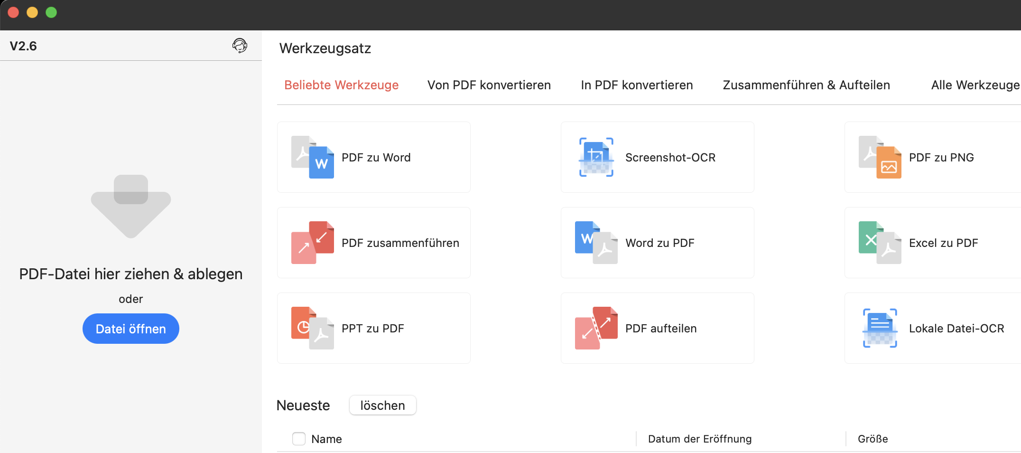The height and width of the screenshot is (453, 1021).
Task: Click the drag-and-drop upload area
Action: tap(130, 206)
